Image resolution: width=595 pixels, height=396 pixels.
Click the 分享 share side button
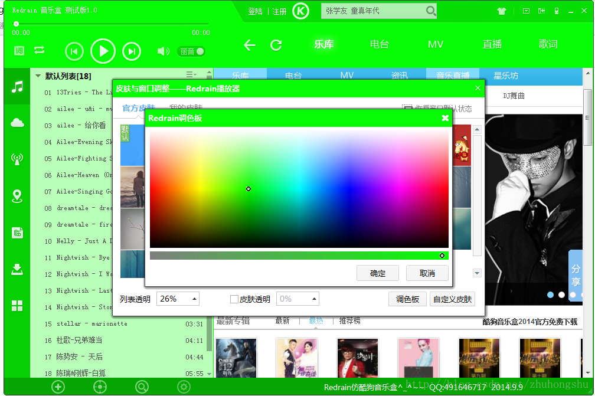tap(576, 276)
